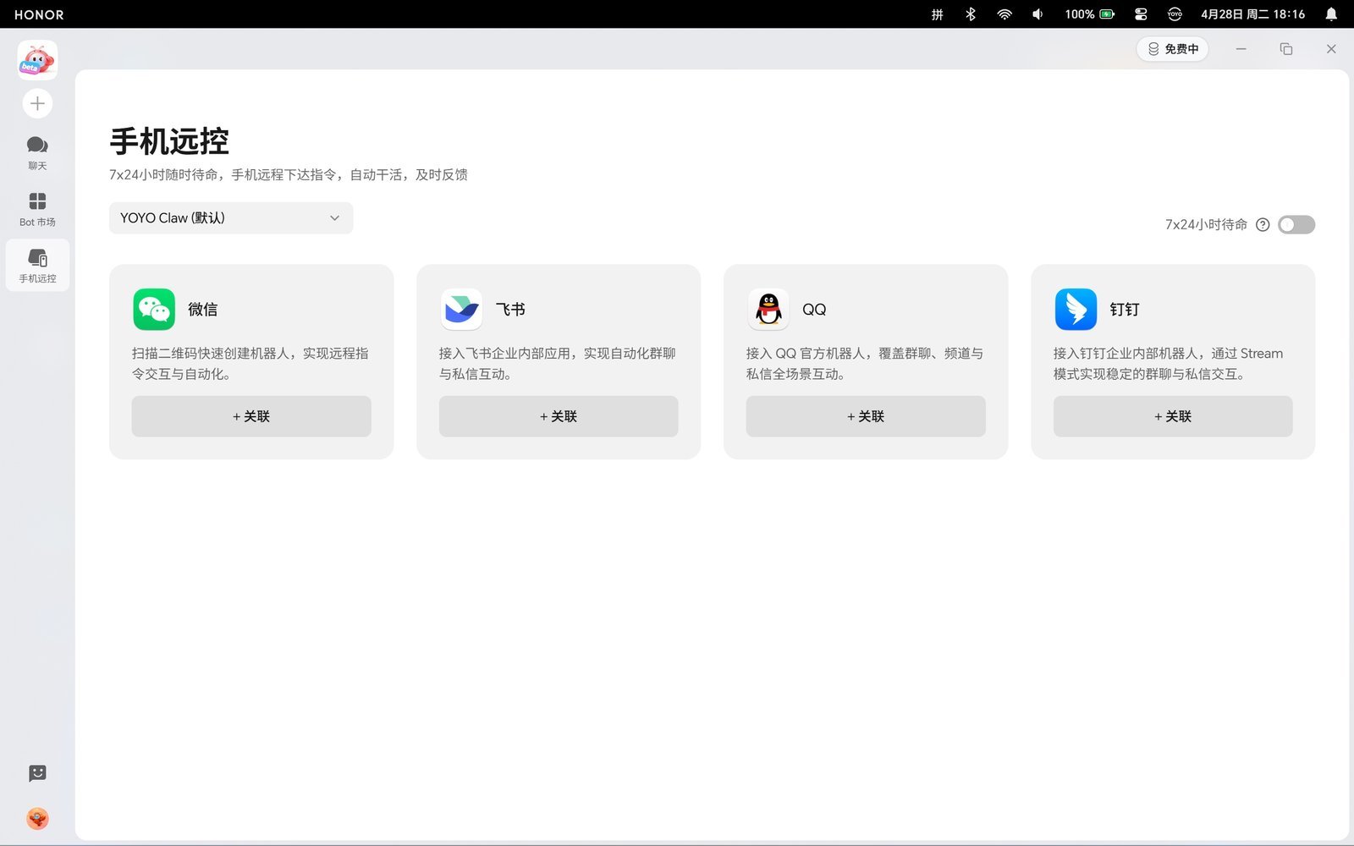Check the 100% battery indicator
The image size is (1354, 846).
[x=1090, y=14]
